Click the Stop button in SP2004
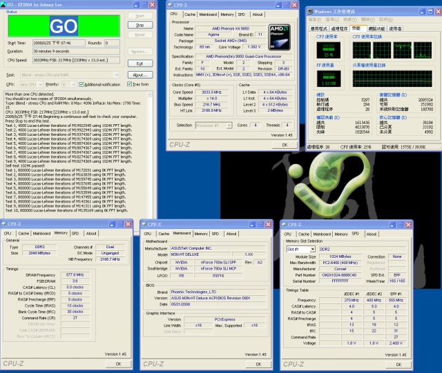The image size is (442, 373). [x=140, y=25]
